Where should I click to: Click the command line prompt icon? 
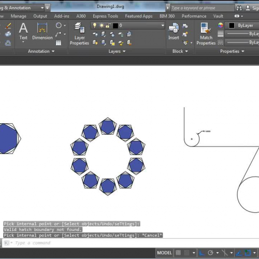click(7, 243)
